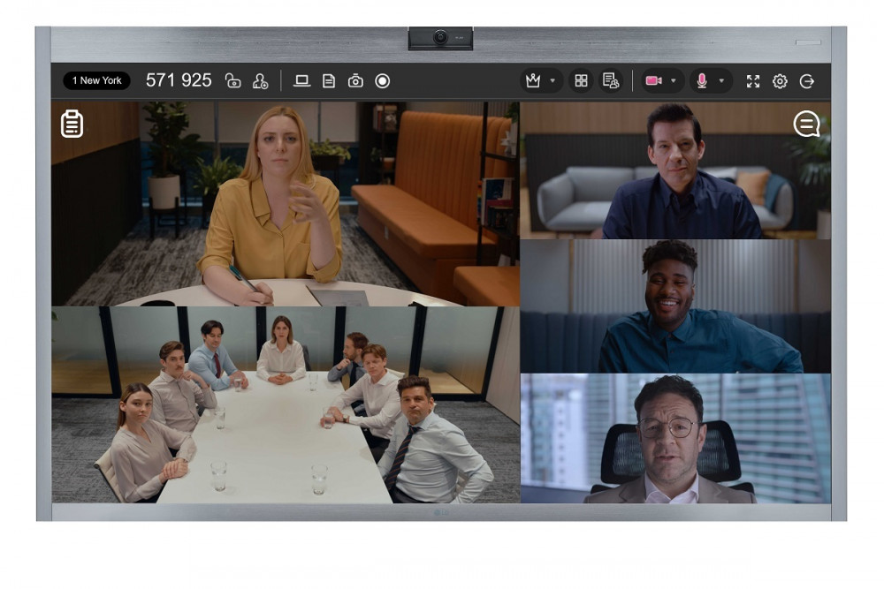
Task: Open the document sharing icon
Action: (x=329, y=81)
